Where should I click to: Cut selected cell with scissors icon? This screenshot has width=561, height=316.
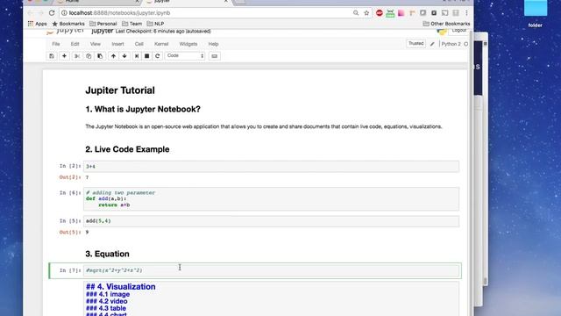click(77, 56)
